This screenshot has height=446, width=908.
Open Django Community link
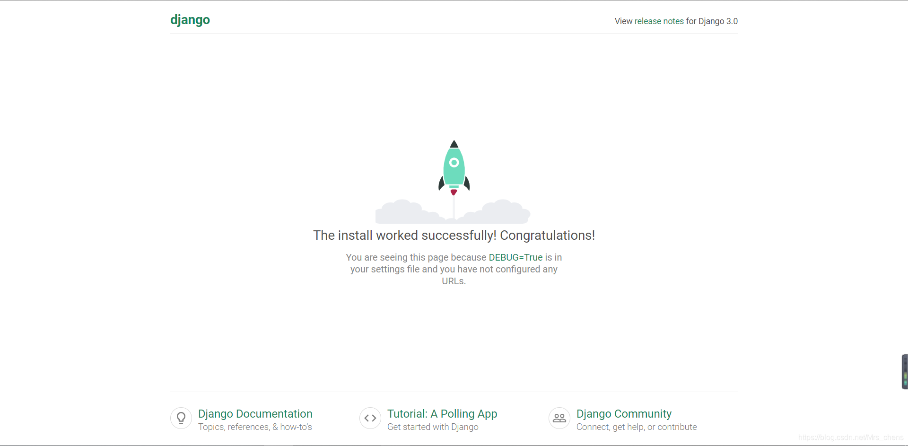point(624,414)
